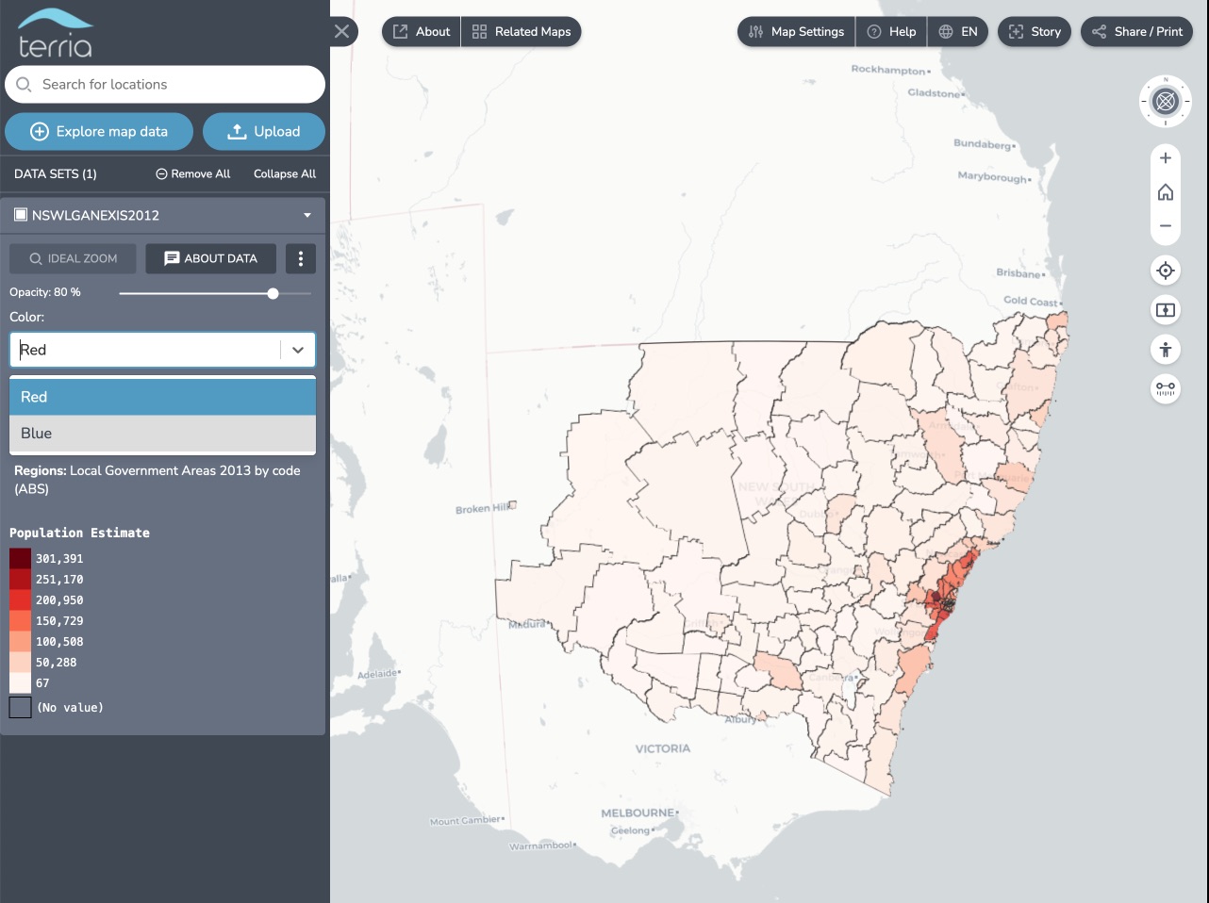Select Blue from color options

coord(162,434)
